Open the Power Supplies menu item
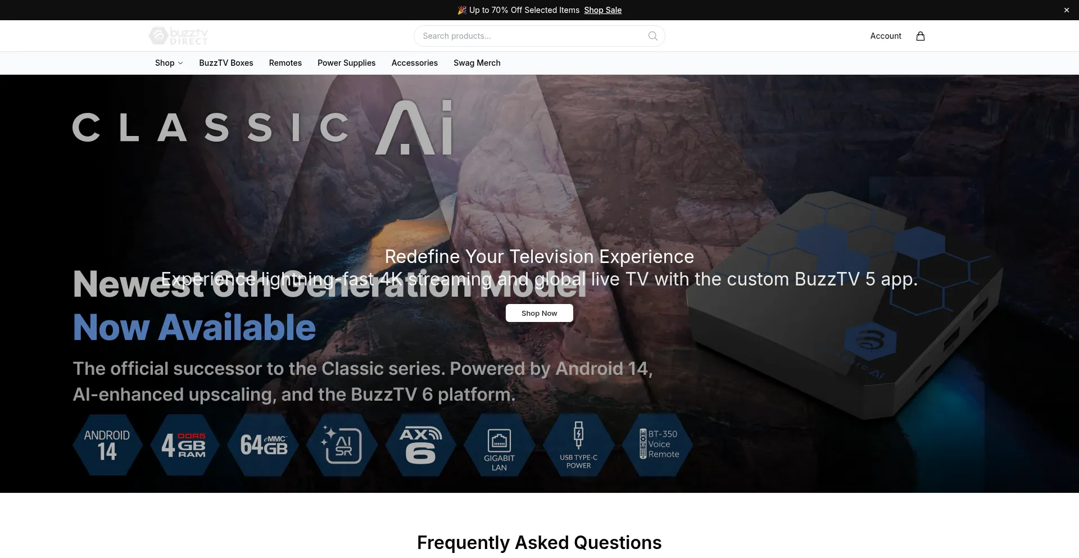The height and width of the screenshot is (558, 1079). (347, 63)
